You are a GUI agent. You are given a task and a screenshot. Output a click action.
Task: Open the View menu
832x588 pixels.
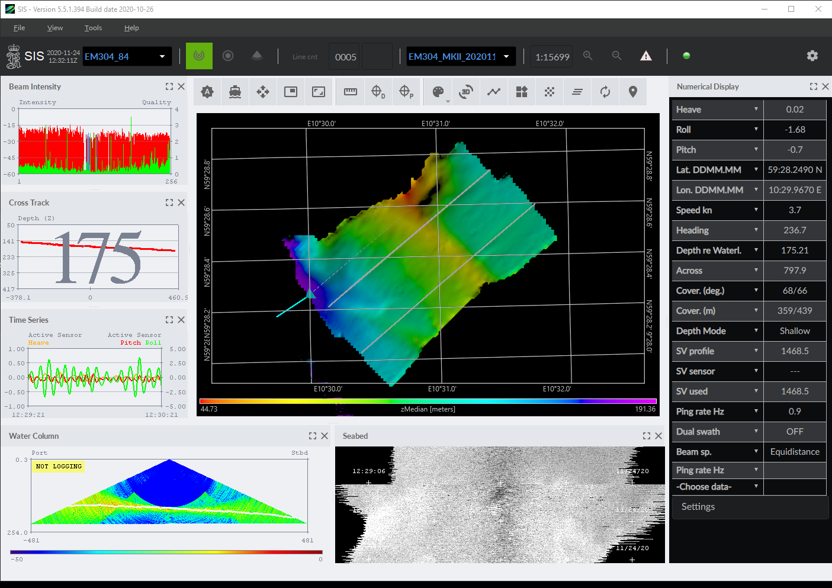(x=55, y=28)
